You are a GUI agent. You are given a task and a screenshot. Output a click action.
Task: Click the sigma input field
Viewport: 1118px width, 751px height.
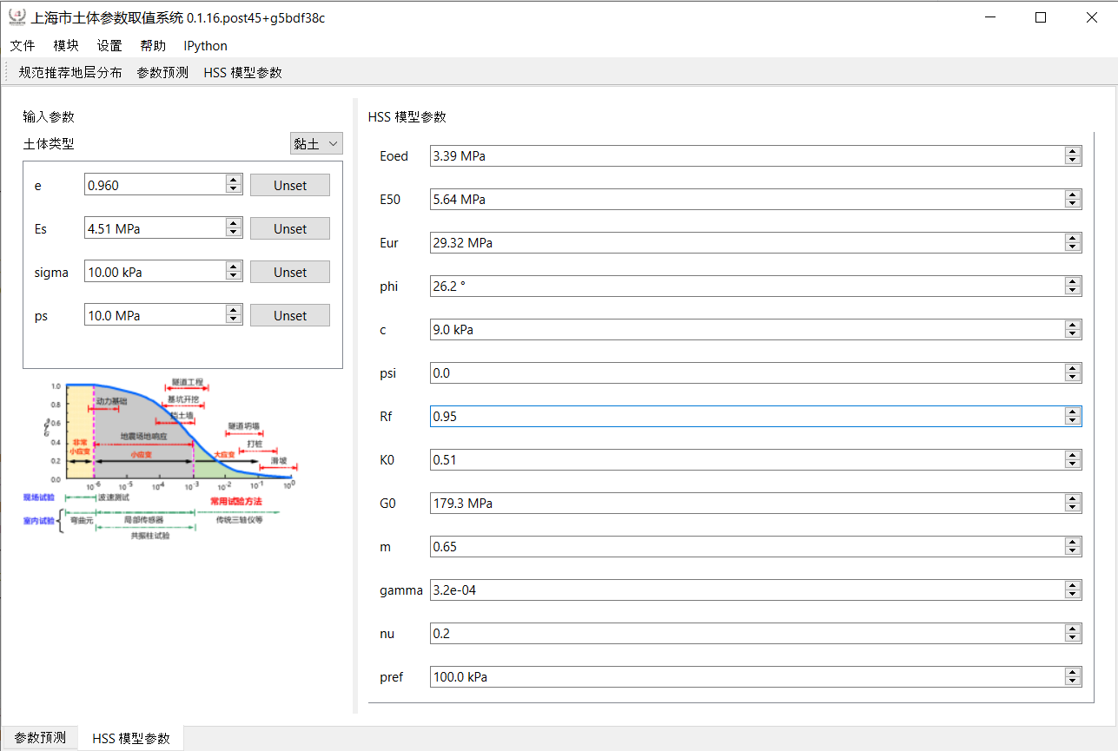pyautogui.click(x=155, y=273)
